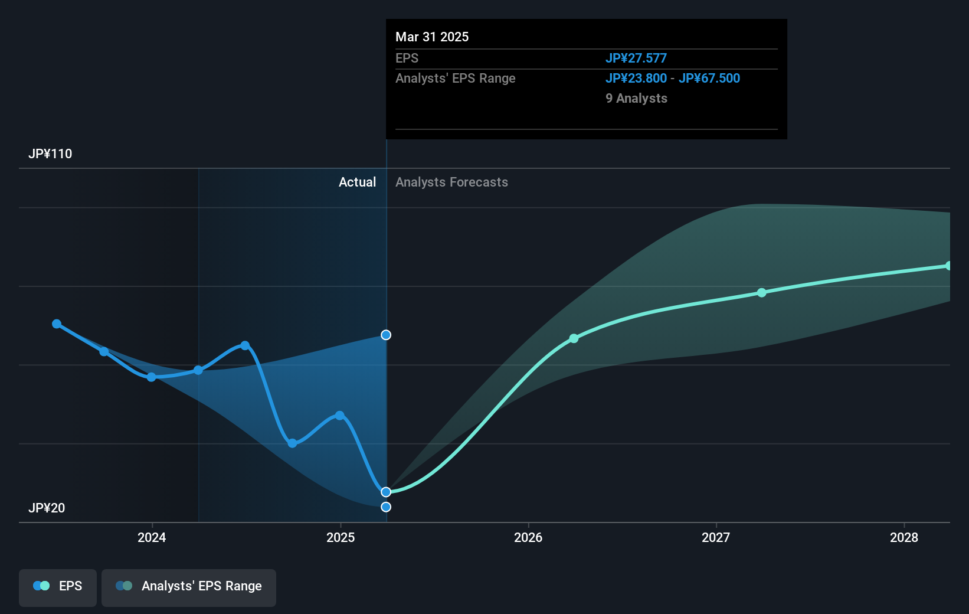Select upper analyst range point at Mar 2025

coord(386,335)
